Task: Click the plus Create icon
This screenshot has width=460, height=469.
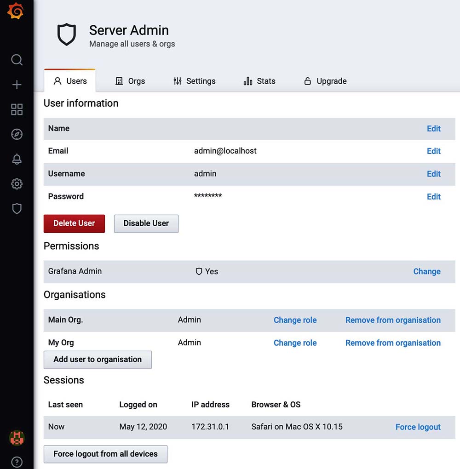Action: pyautogui.click(x=17, y=85)
